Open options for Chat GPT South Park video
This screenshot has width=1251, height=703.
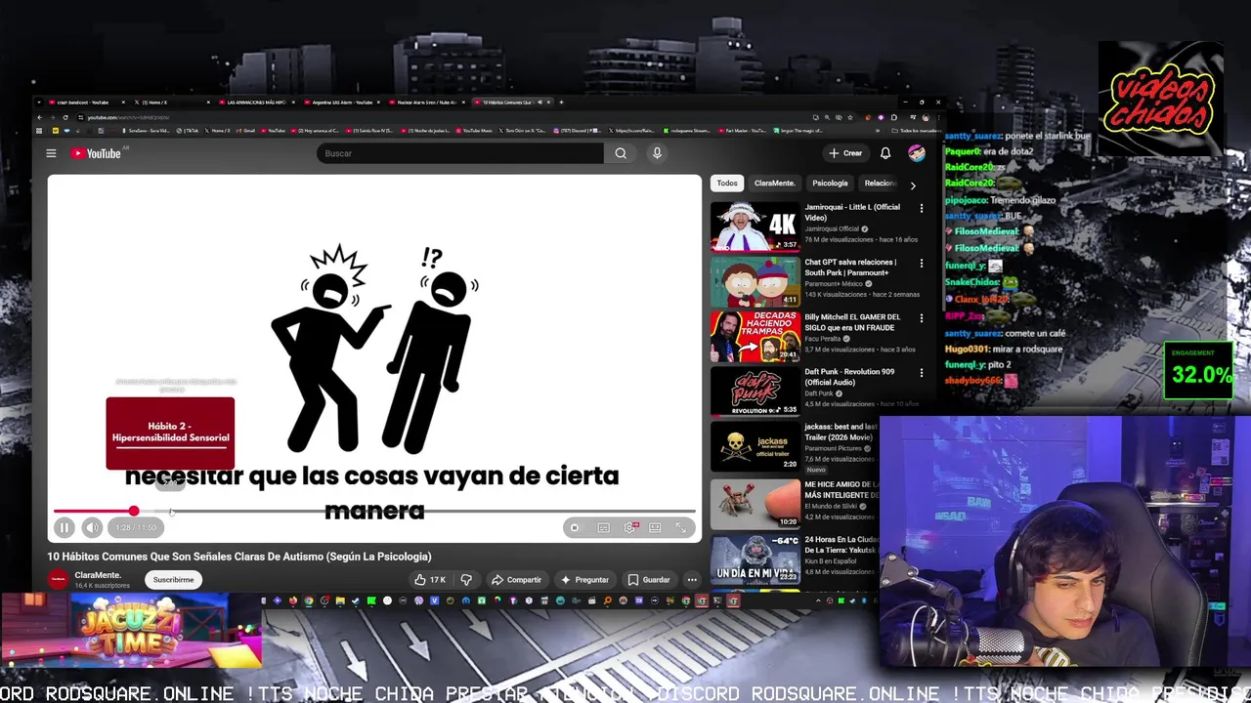[x=921, y=263]
